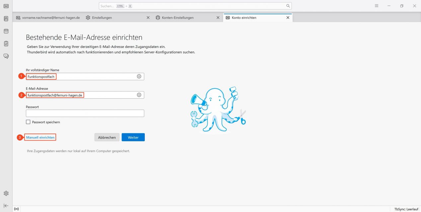Screen dimensions: 421x212
Task: Click the network status icon bottom left
Action: coord(16,209)
